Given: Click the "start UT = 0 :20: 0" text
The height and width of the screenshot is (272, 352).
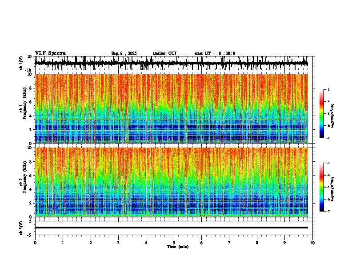Looking at the screenshot, I should (215, 53).
